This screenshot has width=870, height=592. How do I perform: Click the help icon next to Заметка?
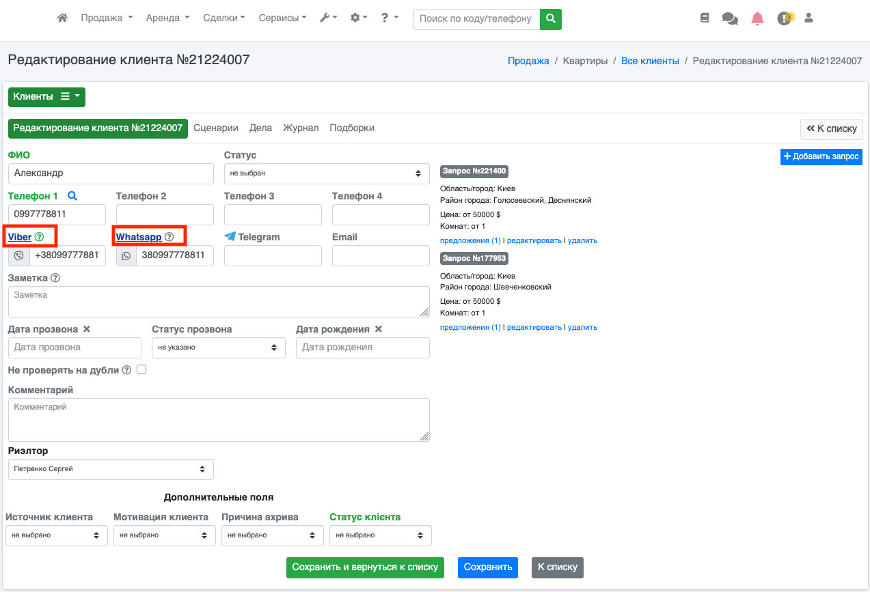point(55,278)
